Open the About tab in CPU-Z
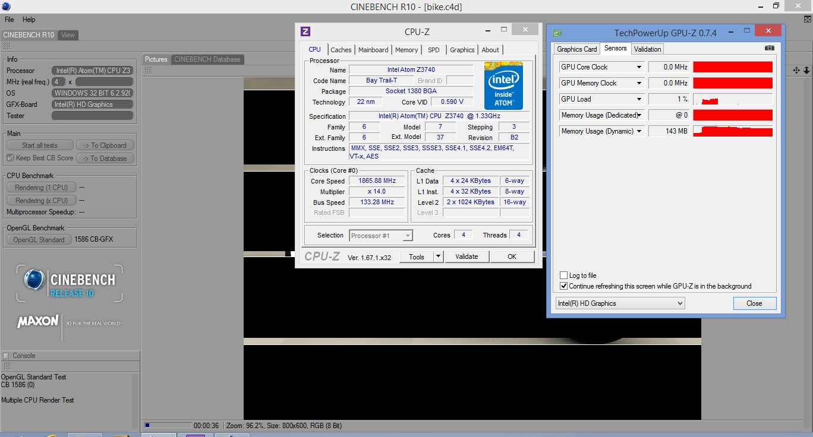813x437 pixels. click(x=491, y=50)
